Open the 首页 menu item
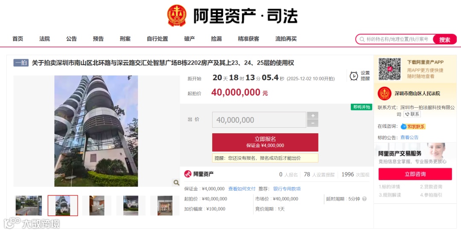The image size is (461, 232). (18, 39)
